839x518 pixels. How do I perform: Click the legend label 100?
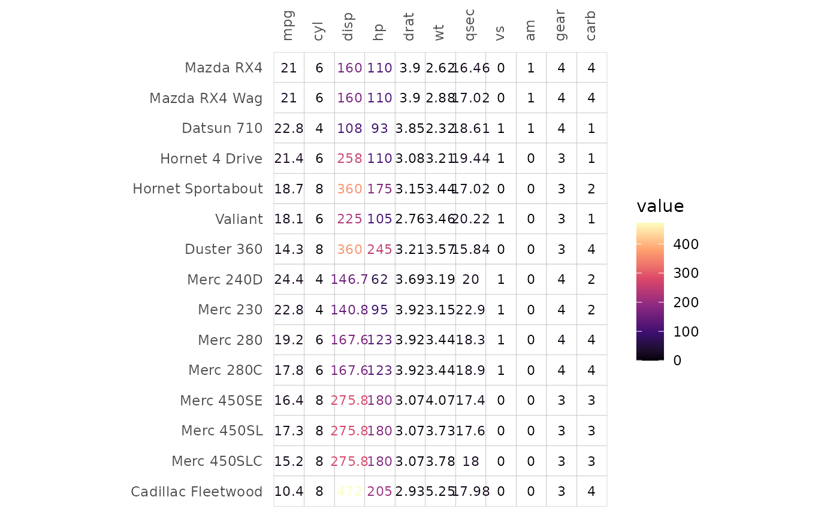coord(686,331)
